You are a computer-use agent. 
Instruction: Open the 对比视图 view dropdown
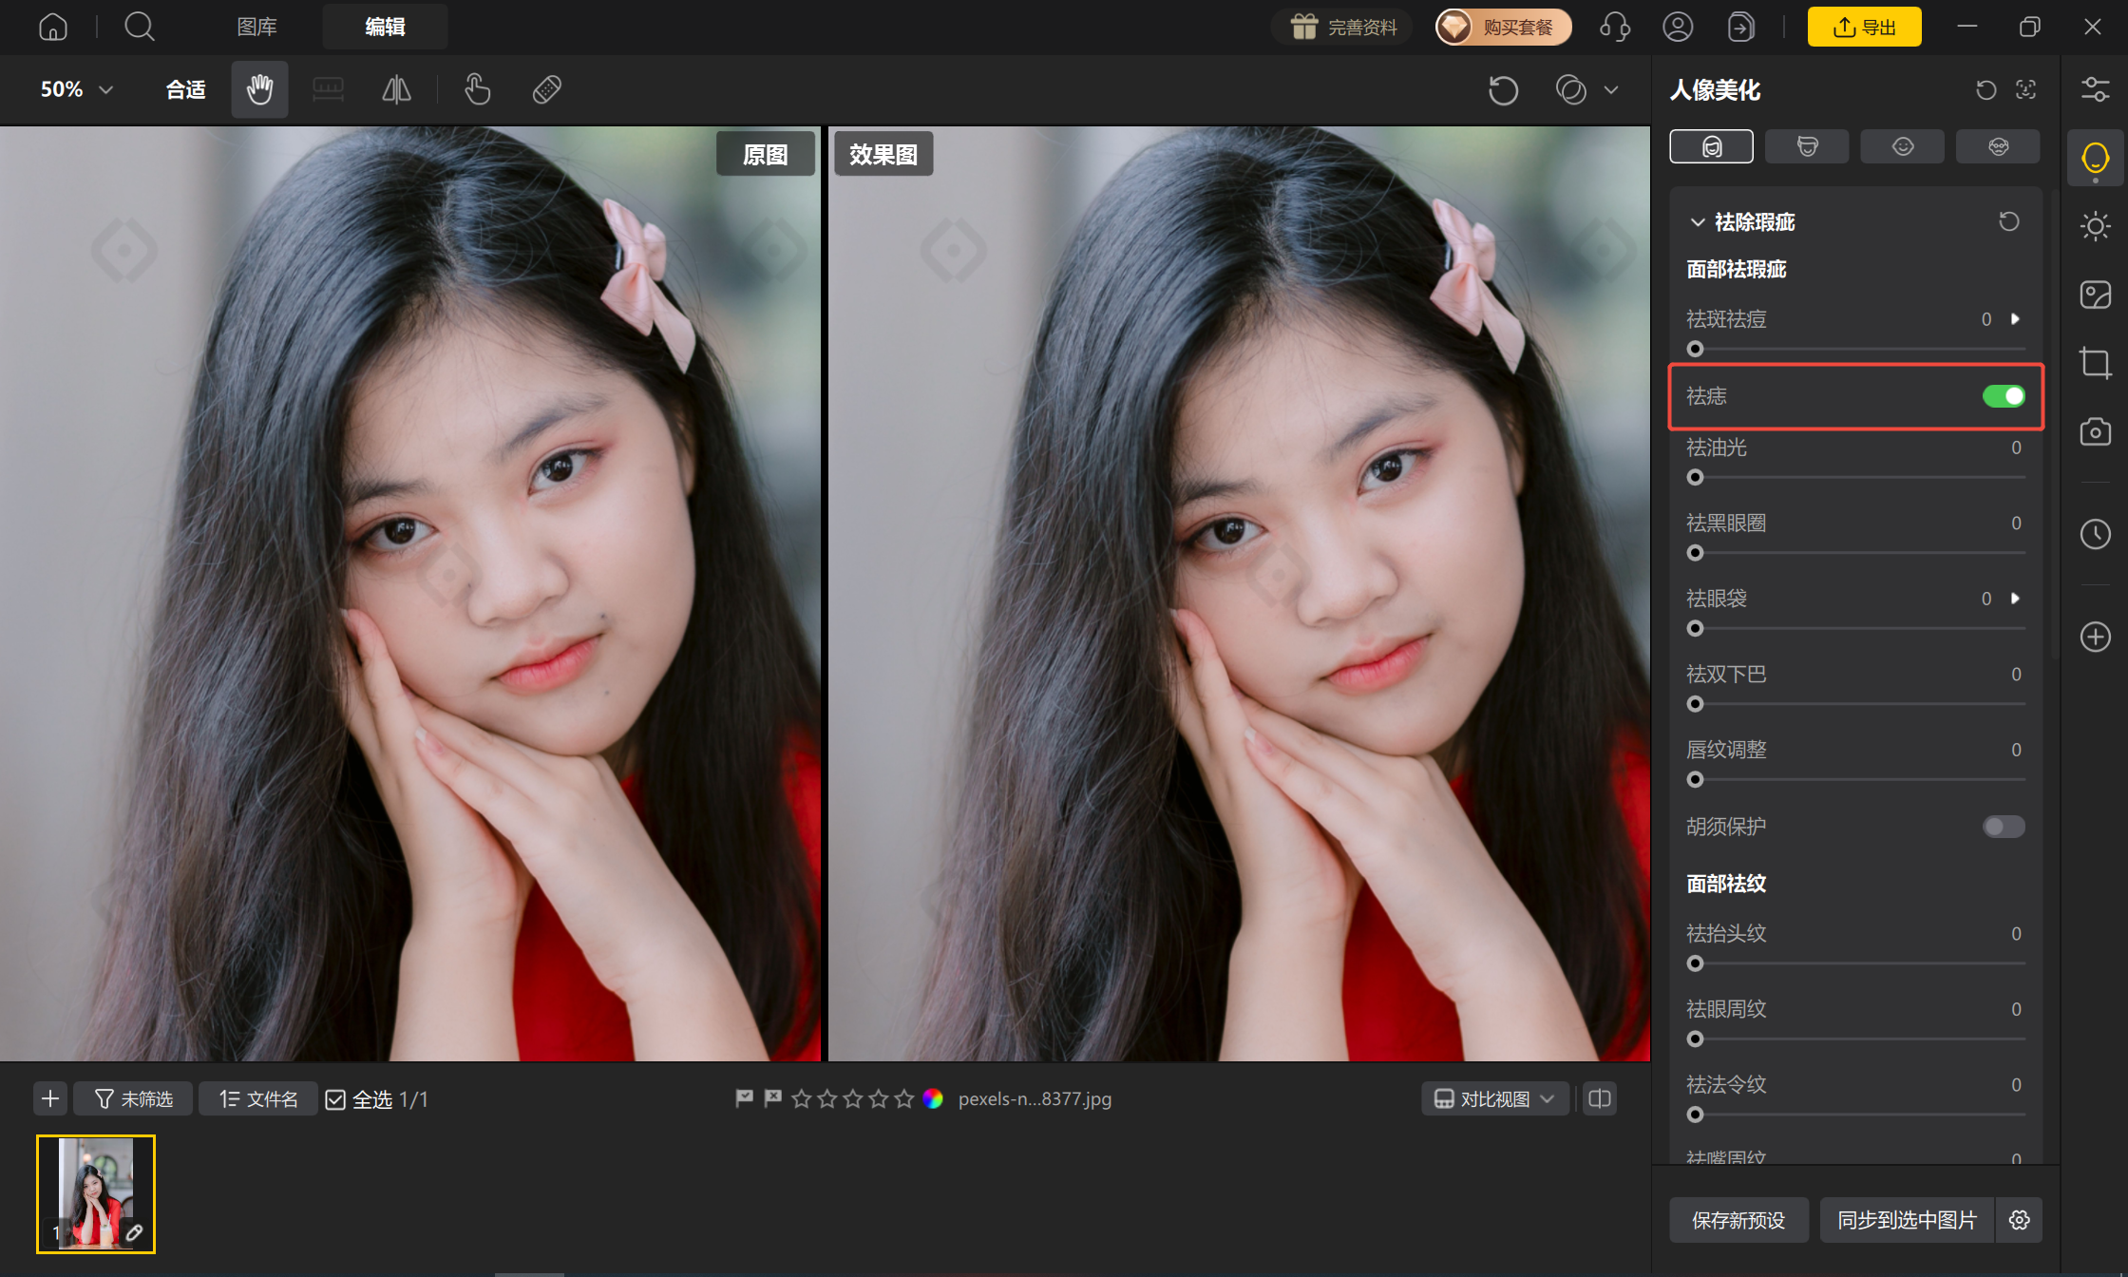(1494, 1098)
